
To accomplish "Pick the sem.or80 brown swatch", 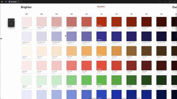I will pos(132,51).
